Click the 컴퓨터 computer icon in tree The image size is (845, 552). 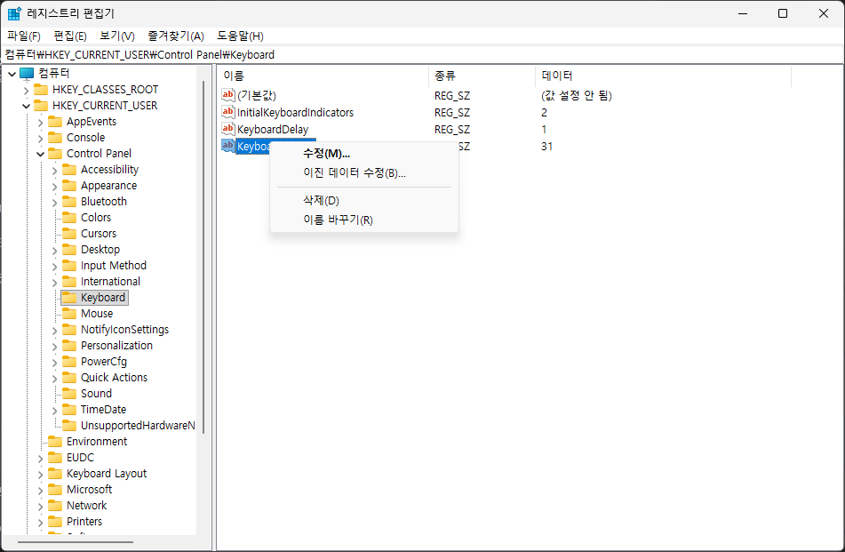pos(27,74)
